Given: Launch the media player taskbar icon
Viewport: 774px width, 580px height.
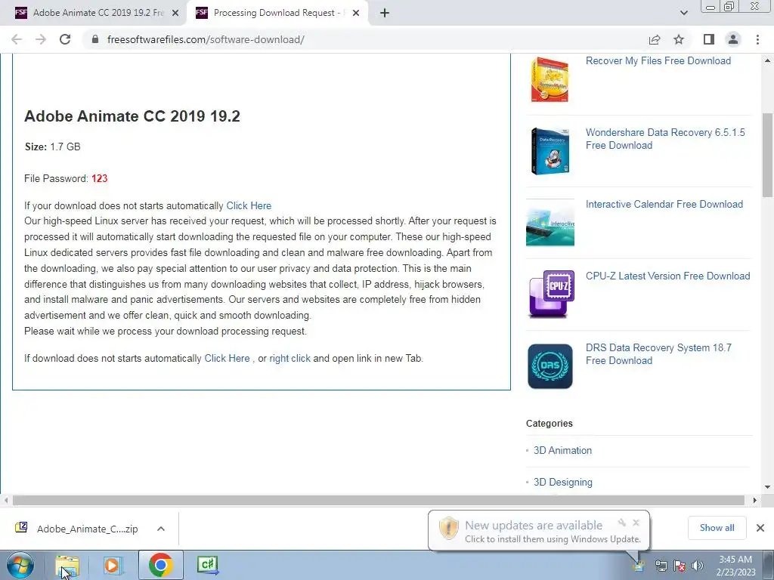Looking at the screenshot, I should [113, 565].
